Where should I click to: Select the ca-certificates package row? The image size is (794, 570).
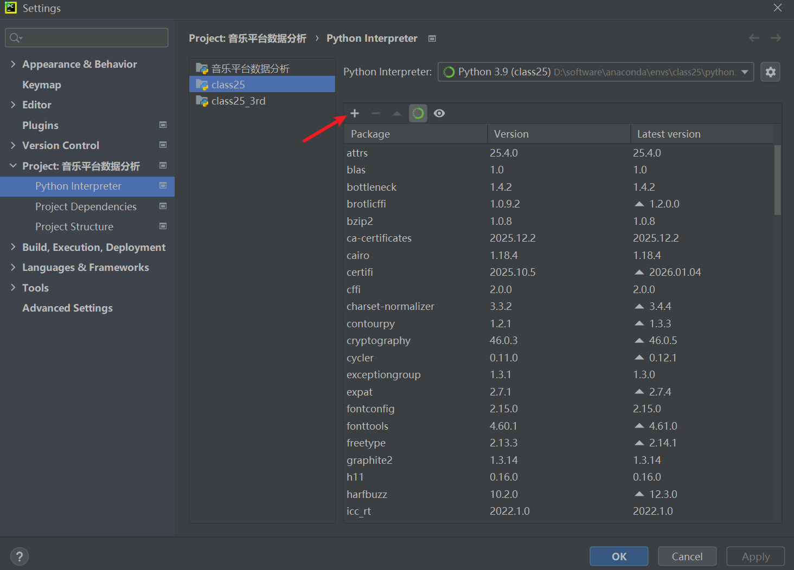pyautogui.click(x=559, y=238)
